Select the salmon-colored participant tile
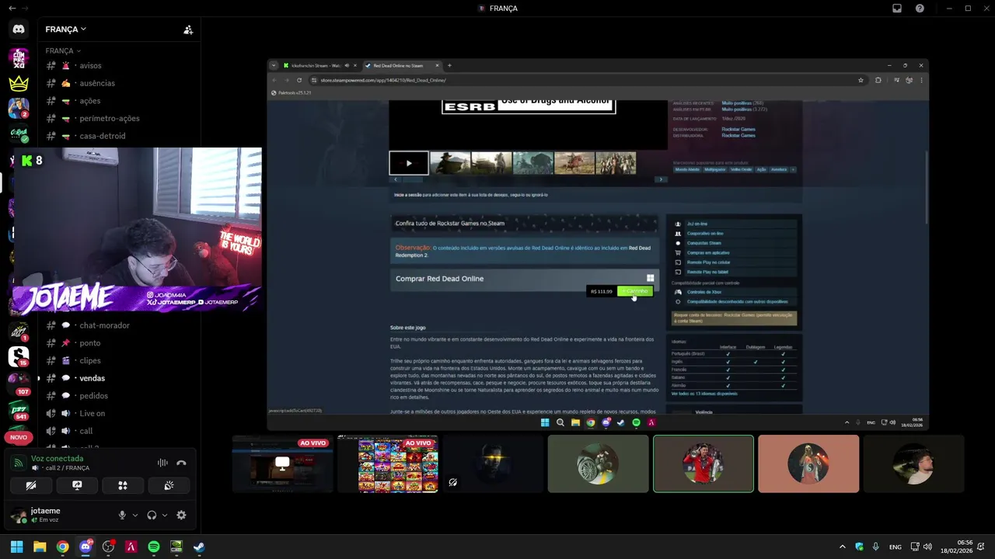This screenshot has width=995, height=559. point(808,464)
